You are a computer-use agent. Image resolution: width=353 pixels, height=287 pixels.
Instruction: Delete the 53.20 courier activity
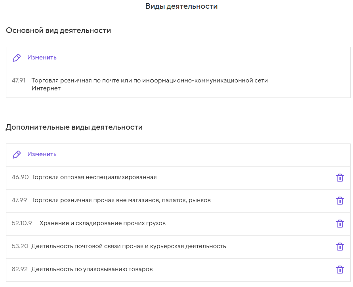(340, 247)
